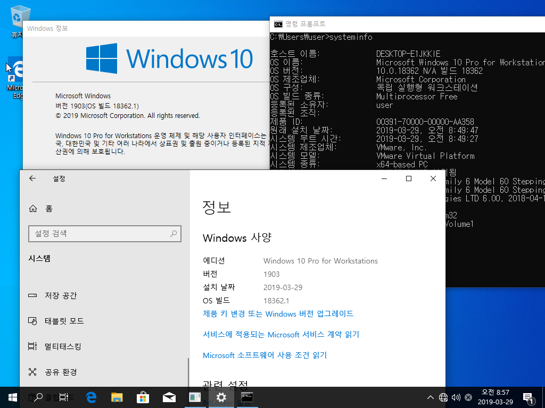Click the shared experiences icon in the Settings sidebar
The width and height of the screenshot is (545, 408).
[32, 372]
